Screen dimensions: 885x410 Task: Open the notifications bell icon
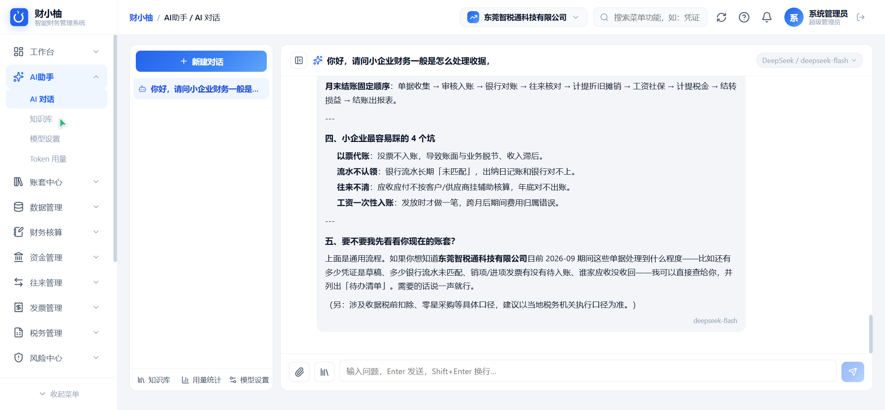click(x=767, y=17)
